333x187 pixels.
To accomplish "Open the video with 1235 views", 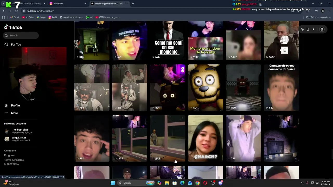I will pyautogui.click(x=130, y=138).
